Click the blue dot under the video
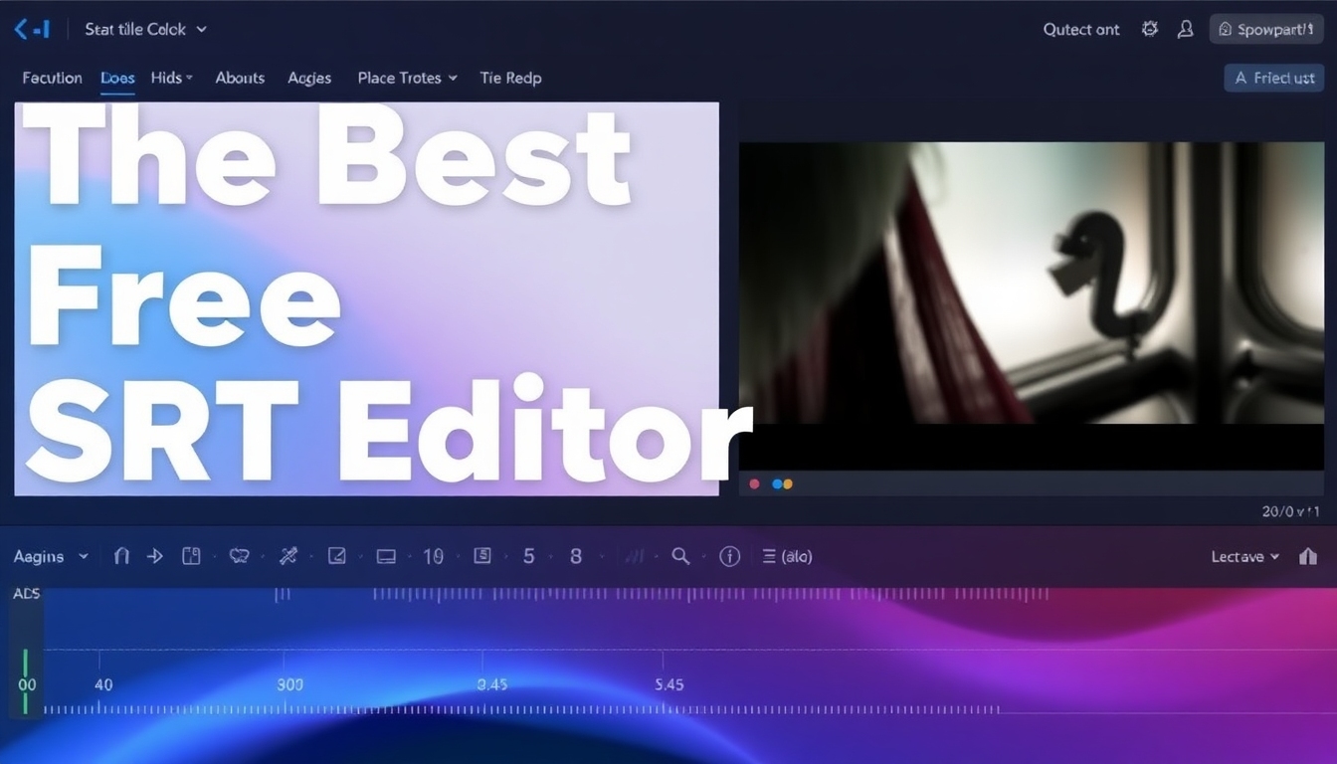 777,484
